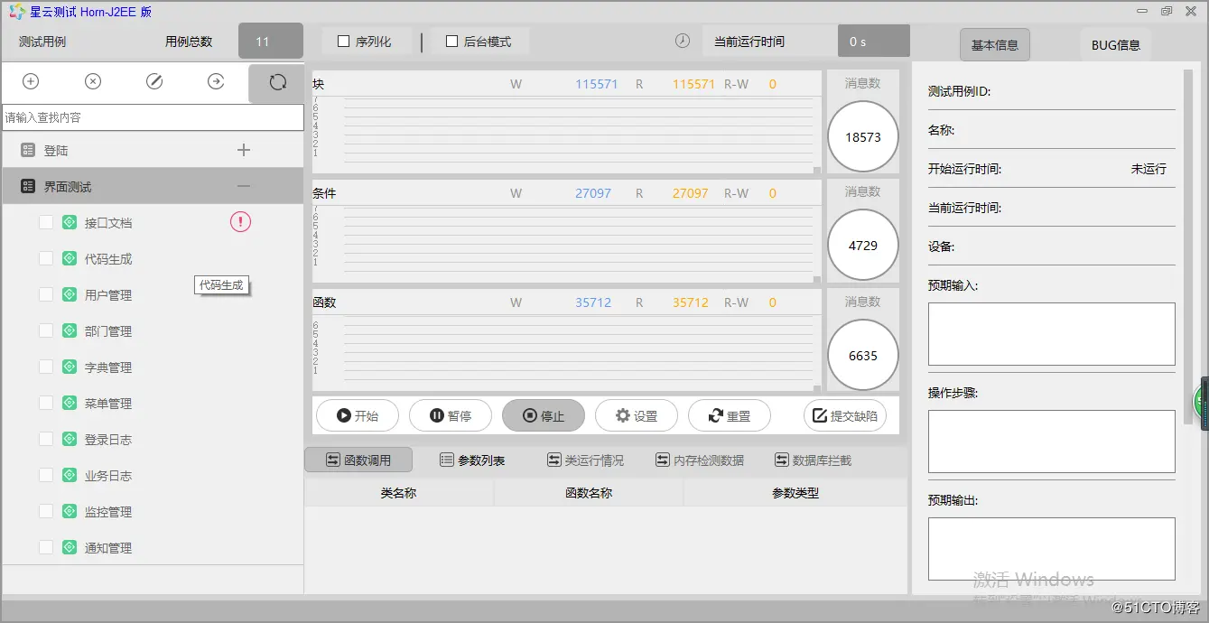Viewport: 1209px width, 623px height.
Task: Click the green icon beside 登录日志
Action: coord(70,439)
